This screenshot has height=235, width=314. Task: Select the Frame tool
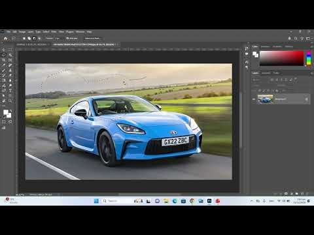click(10, 60)
